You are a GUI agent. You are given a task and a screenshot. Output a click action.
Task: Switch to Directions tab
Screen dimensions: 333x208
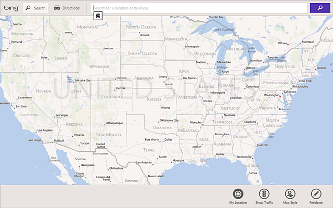(67, 8)
